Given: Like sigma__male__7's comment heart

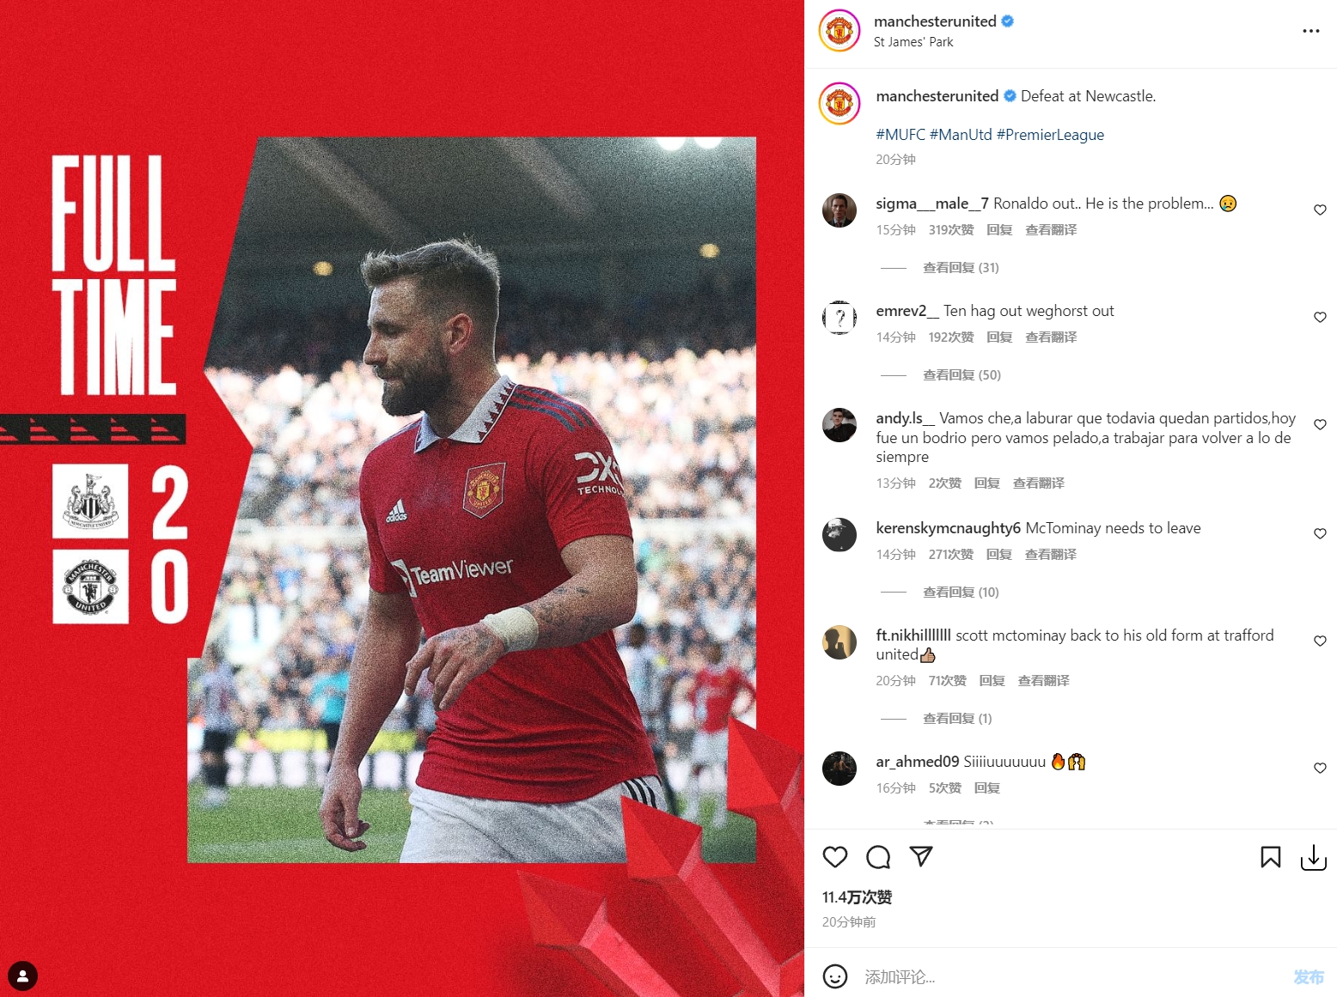Looking at the screenshot, I should click(x=1320, y=210).
